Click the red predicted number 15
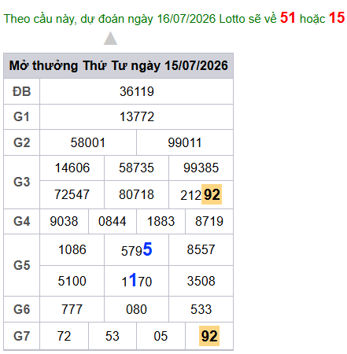The height and width of the screenshot is (354, 347). tap(337, 18)
